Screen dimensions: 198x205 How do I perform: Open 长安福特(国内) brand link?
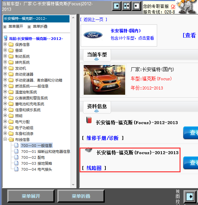[x=126, y=31]
